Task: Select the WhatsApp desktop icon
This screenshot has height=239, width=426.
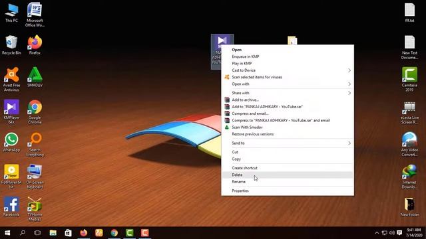Action: click(11, 142)
